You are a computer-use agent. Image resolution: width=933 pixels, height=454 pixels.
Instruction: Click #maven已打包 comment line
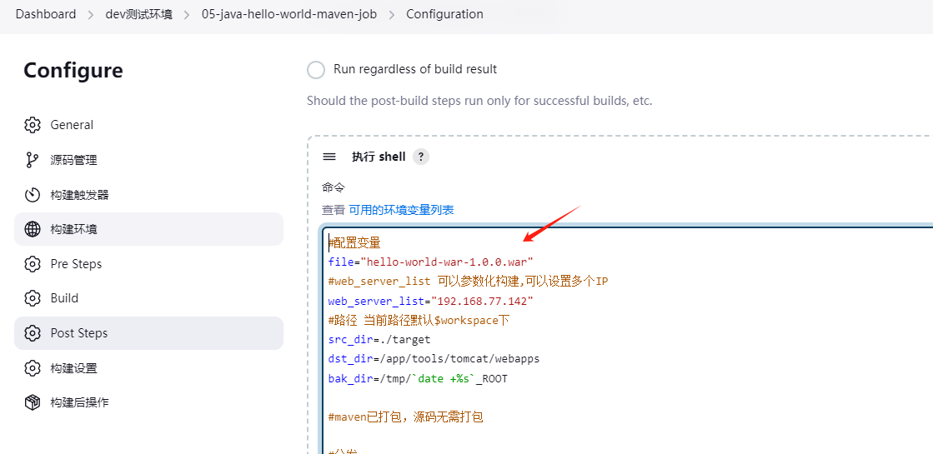[x=405, y=417]
